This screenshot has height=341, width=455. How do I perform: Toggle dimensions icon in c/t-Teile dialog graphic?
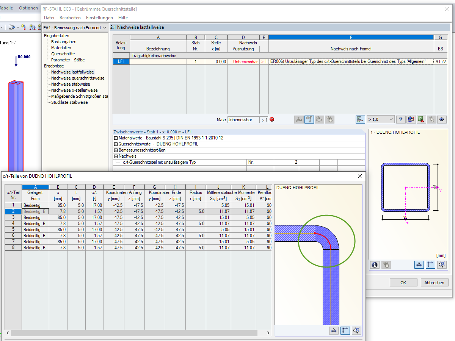click(x=334, y=330)
